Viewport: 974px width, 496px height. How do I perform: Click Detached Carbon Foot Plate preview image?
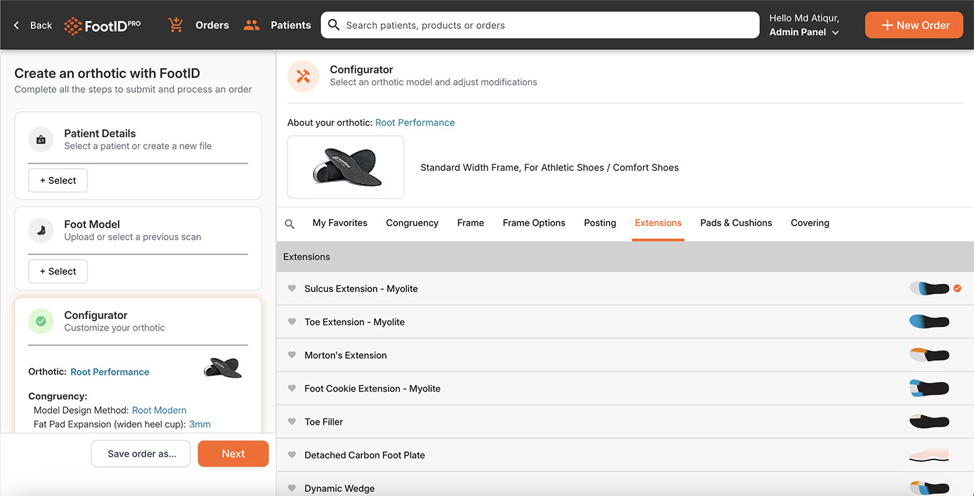(x=929, y=455)
